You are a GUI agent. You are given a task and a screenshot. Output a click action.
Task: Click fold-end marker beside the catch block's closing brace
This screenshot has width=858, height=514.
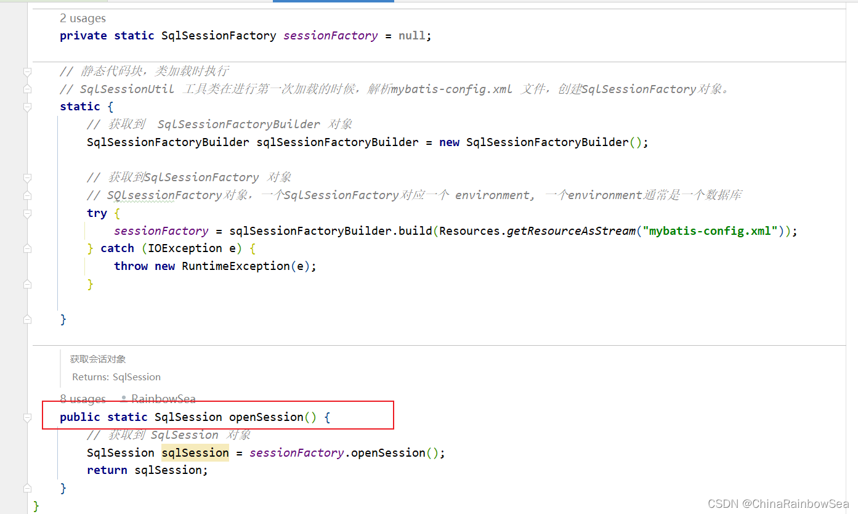pos(27,284)
